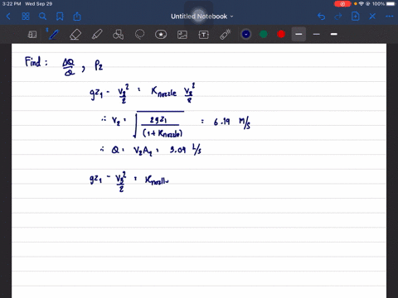The image size is (398, 298).
Task: Tap the '2gz1' numerator under the square root
Action: [x=158, y=120]
